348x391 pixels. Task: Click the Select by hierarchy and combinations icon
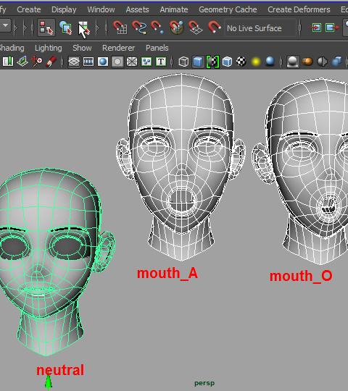click(x=46, y=28)
